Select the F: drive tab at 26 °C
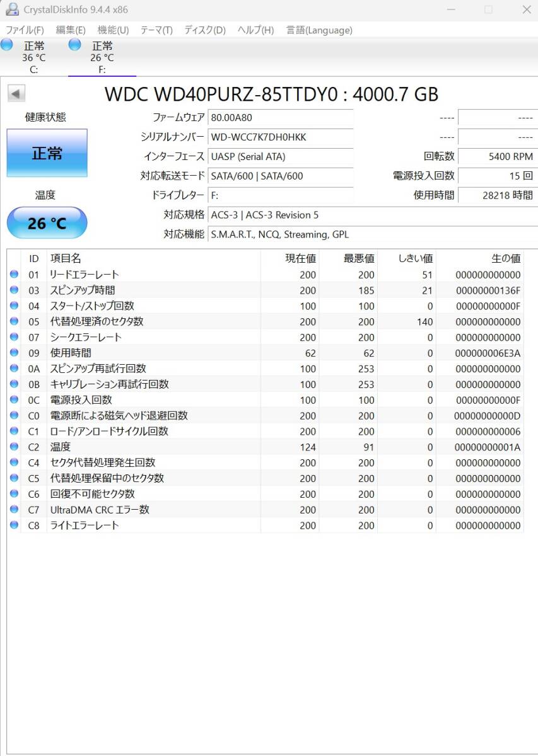The height and width of the screenshot is (756, 538). click(102, 57)
